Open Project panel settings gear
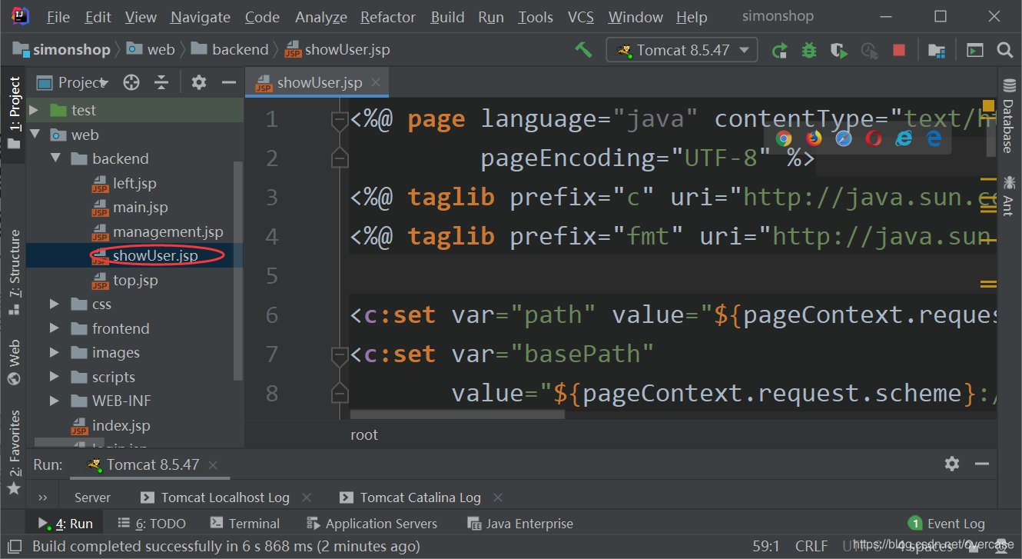 tap(199, 82)
